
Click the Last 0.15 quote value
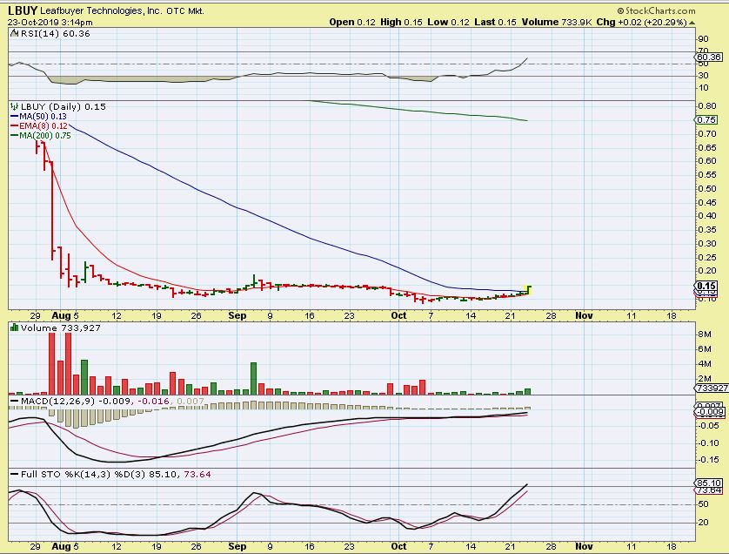pyautogui.click(x=495, y=22)
